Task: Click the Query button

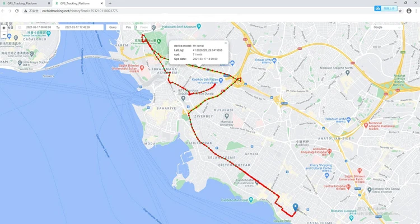Action: 113,27
